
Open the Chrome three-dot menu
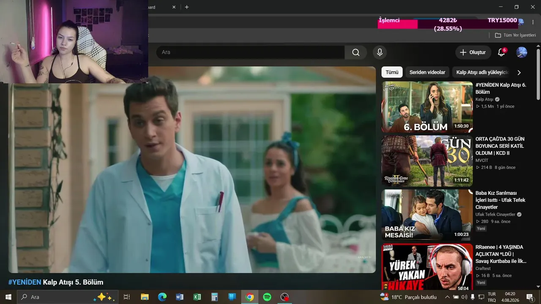(533, 22)
